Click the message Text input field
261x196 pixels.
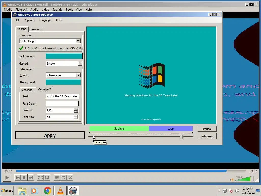tap(62, 96)
